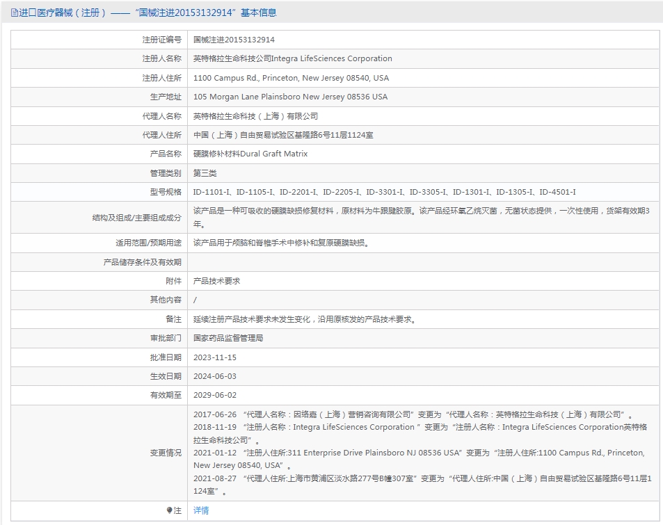Click the 型号规格 row label
Viewport: 663px width, 525px height.
pos(166,193)
